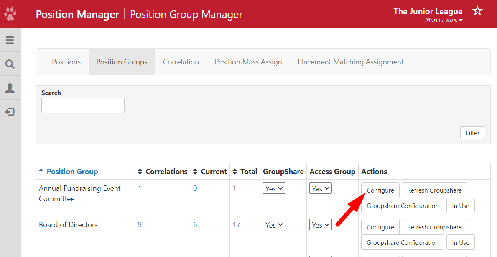Open Access Group dropdown for Annual Fundraising Event

pos(321,188)
